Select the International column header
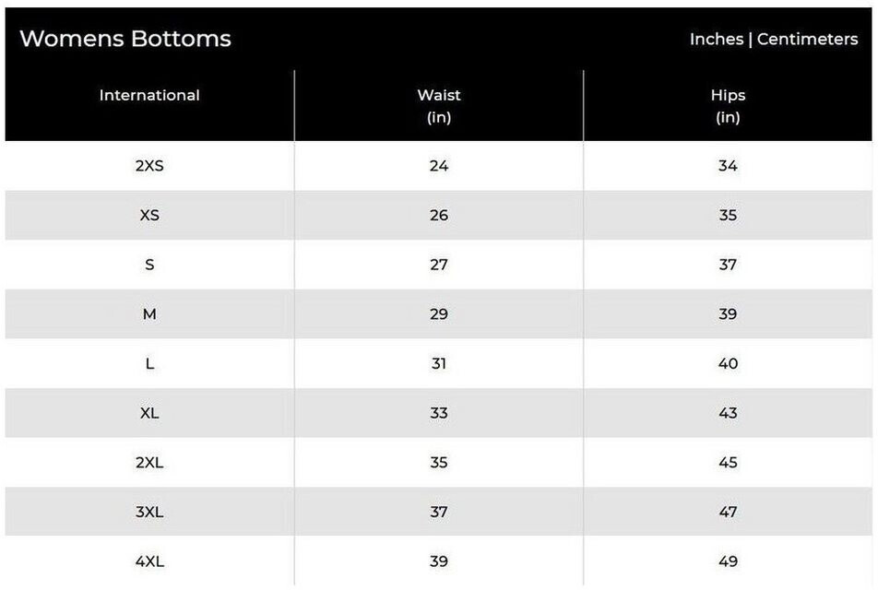 point(149,95)
